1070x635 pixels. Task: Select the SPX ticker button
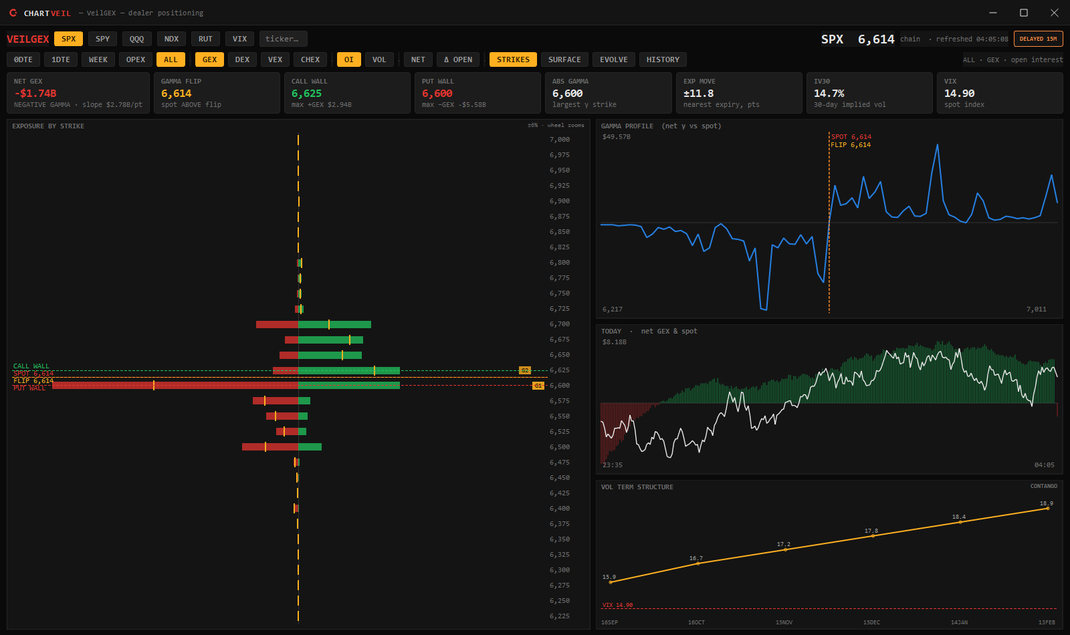[x=68, y=39]
